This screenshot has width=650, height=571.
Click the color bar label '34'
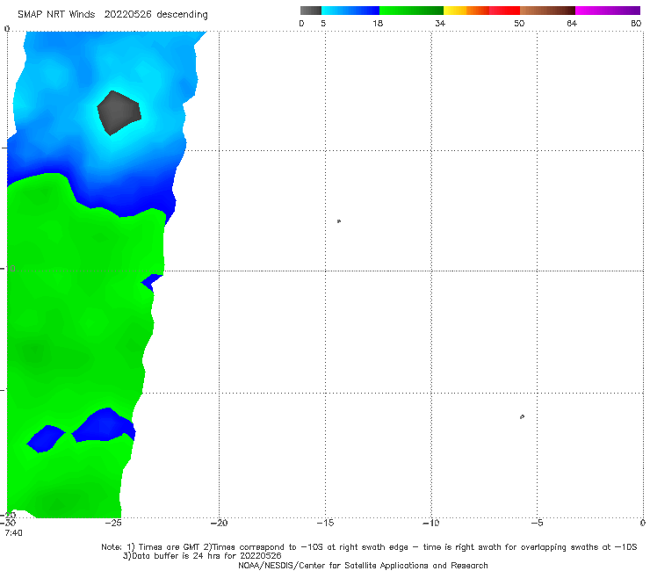click(x=440, y=23)
